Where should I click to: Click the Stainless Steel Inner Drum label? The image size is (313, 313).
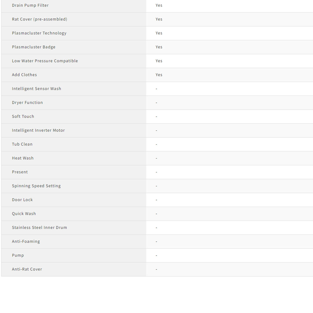click(x=39, y=228)
